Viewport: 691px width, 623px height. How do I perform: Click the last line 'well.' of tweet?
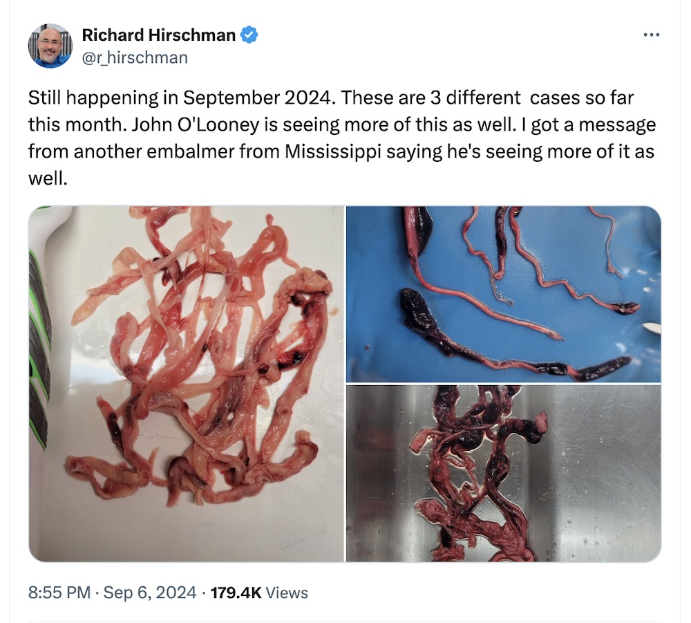[48, 178]
